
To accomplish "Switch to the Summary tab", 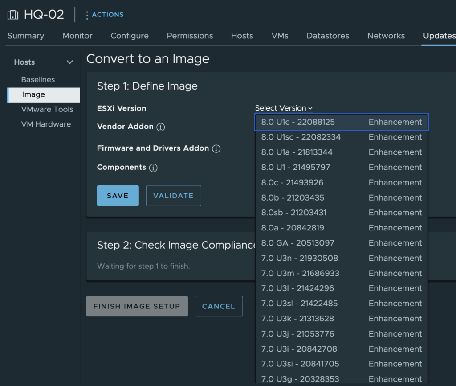I will pyautogui.click(x=26, y=36).
